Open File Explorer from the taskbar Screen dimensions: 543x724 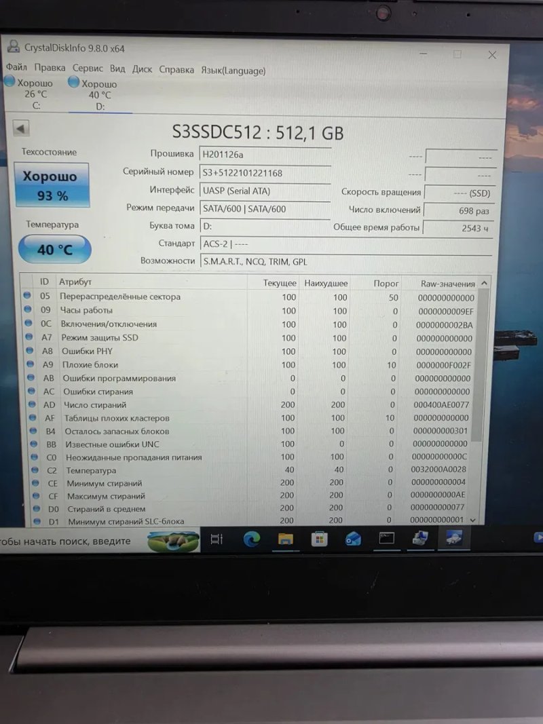click(285, 539)
